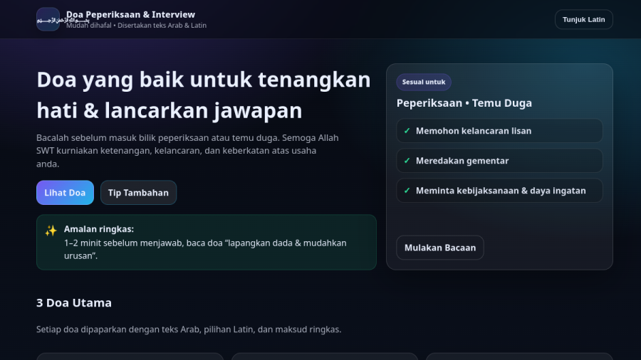
Task: Click the Bismillah calligraphy logo icon
Action: click(x=48, y=19)
